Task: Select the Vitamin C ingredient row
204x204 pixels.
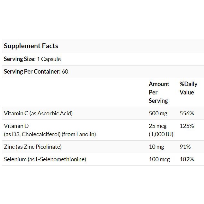Action: point(38,113)
